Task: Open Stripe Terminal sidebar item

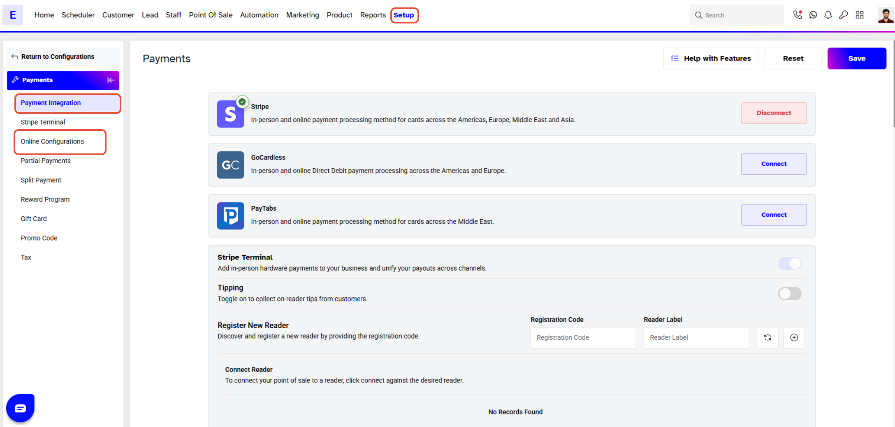Action: coord(43,122)
